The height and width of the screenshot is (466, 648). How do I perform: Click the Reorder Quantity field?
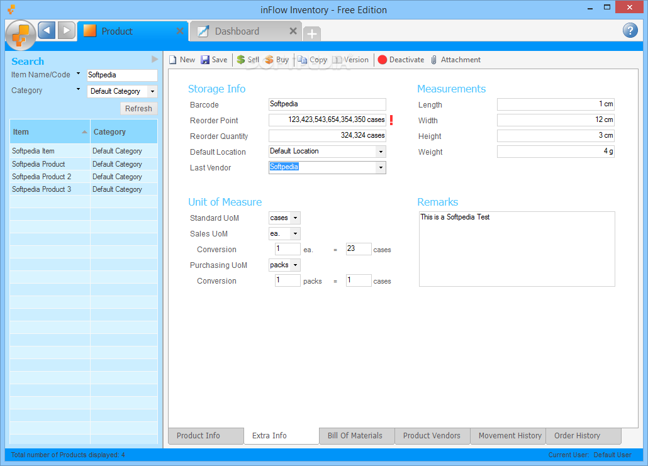327,135
